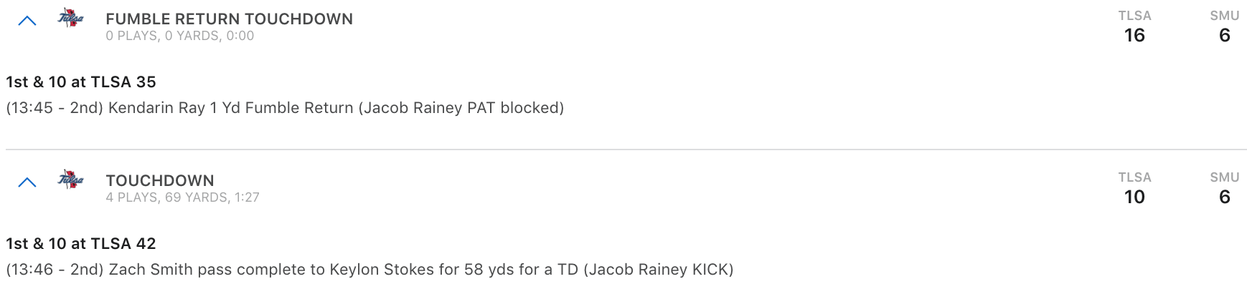The height and width of the screenshot is (289, 1247).
Task: Click SMU score 6 in fumble return drive
Action: pos(1225,36)
